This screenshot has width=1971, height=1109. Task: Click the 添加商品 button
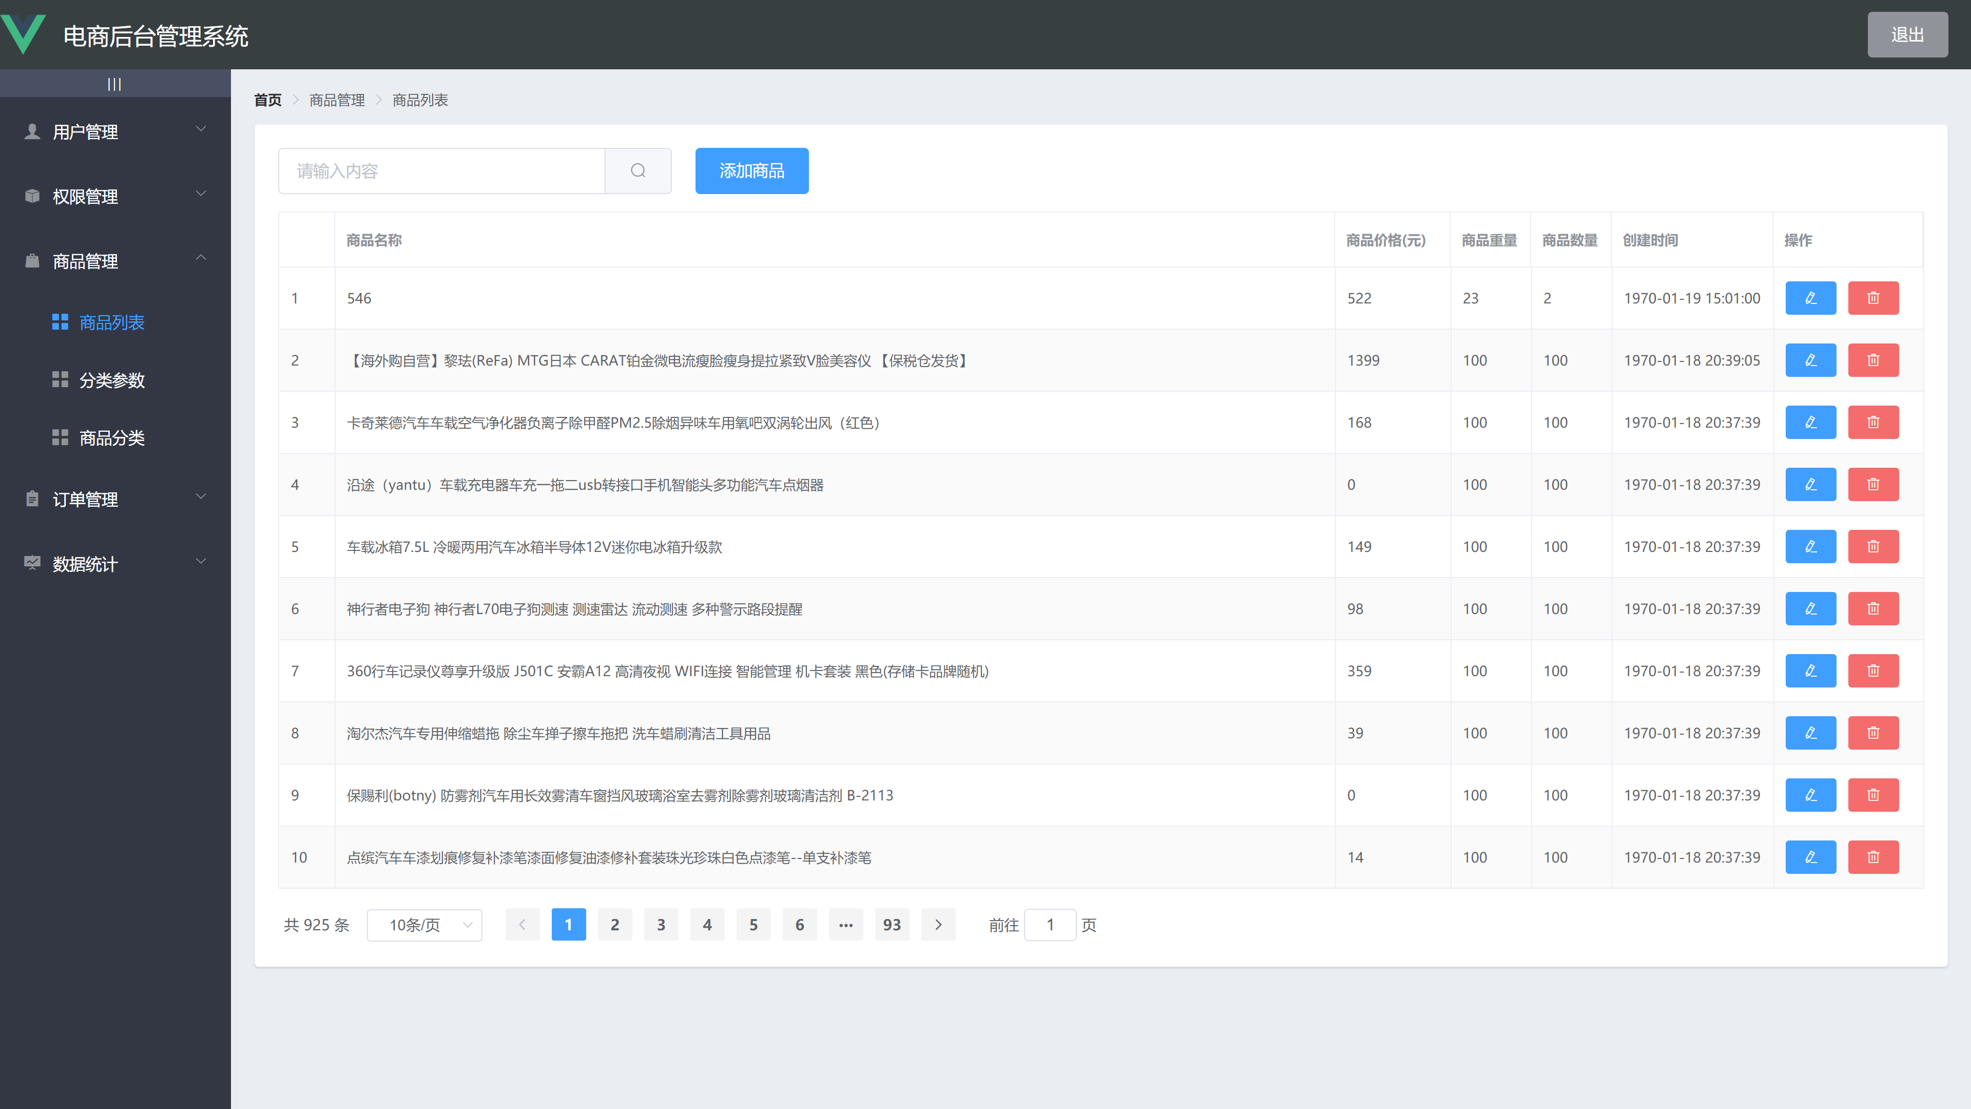pyautogui.click(x=751, y=170)
